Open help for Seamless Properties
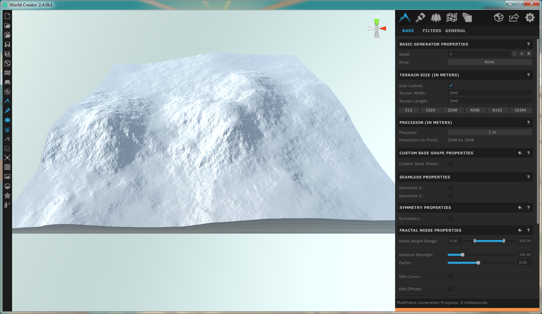Image resolution: width=542 pixels, height=314 pixels. [x=528, y=177]
